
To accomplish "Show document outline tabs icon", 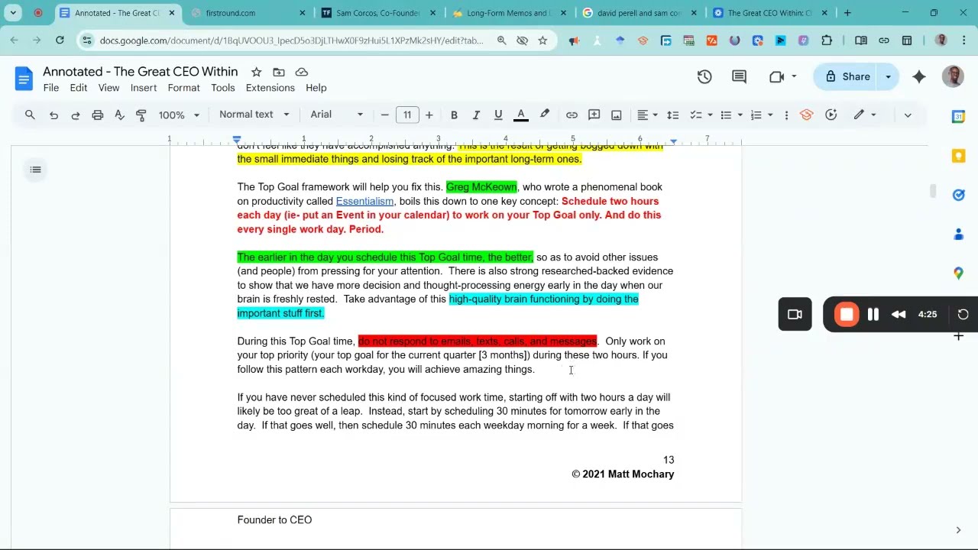I will pyautogui.click(x=35, y=170).
